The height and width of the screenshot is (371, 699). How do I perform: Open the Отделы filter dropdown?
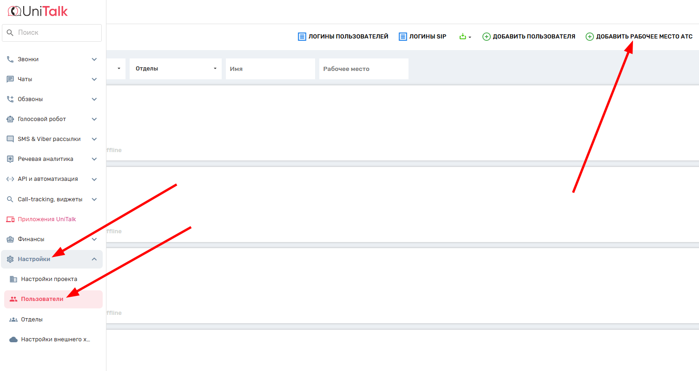[x=176, y=69]
